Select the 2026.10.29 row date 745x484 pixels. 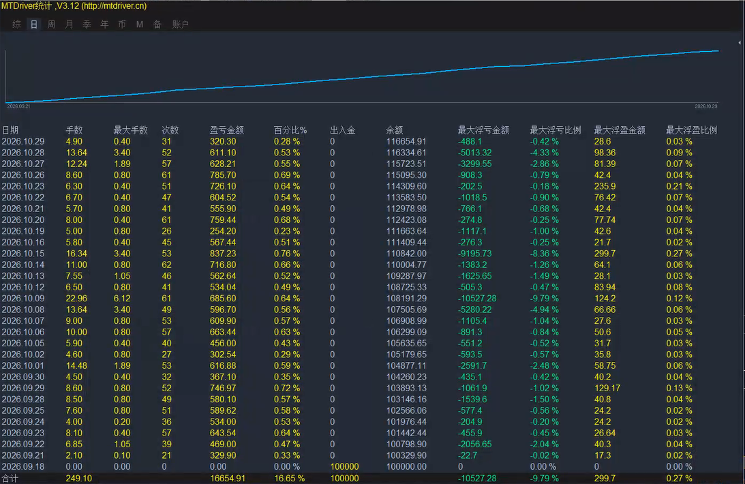22,142
